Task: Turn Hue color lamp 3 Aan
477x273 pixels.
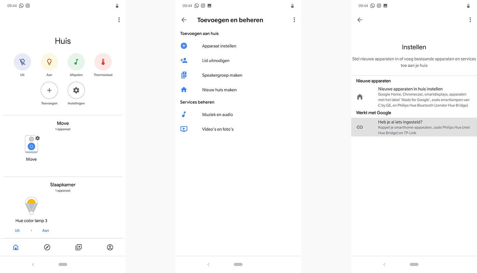Action: point(46,230)
